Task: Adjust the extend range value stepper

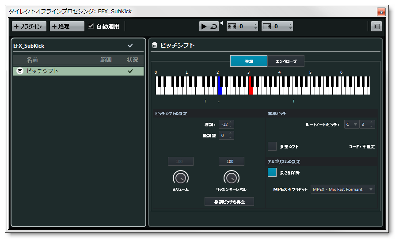Action: (256, 26)
